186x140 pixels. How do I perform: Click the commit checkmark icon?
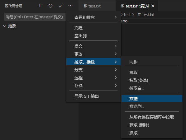tap(60, 6)
